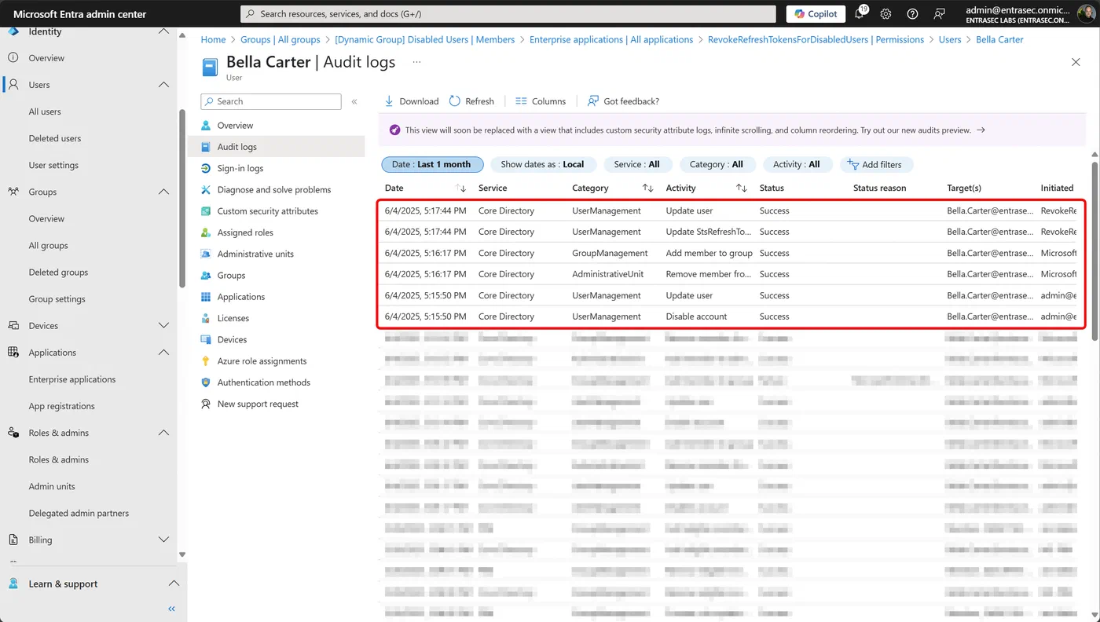This screenshot has width=1100, height=622.
Task: Open the Service: All filter
Action: click(x=637, y=164)
